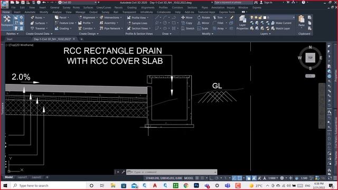The image size is (338, 190).
Task: Select the Copy tool
Action: click(186, 23)
